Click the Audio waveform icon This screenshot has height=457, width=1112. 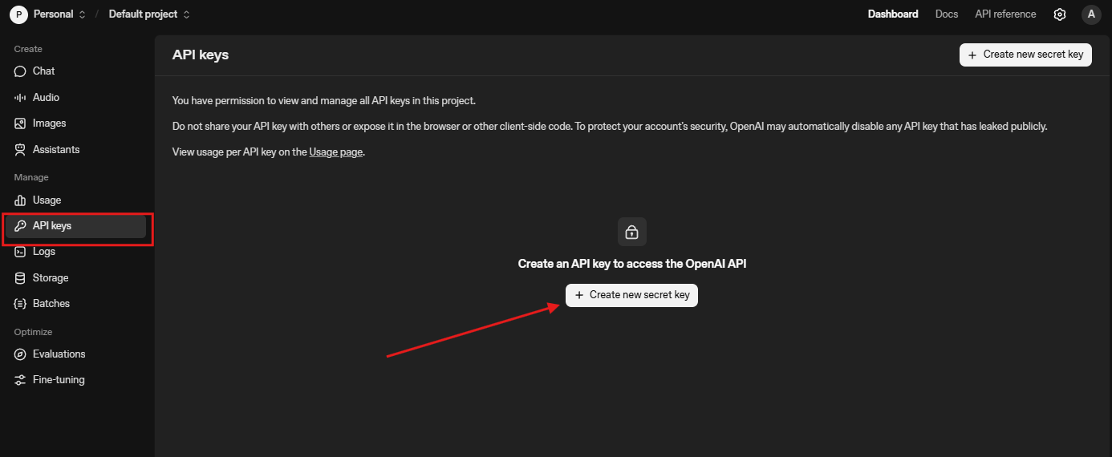click(20, 97)
